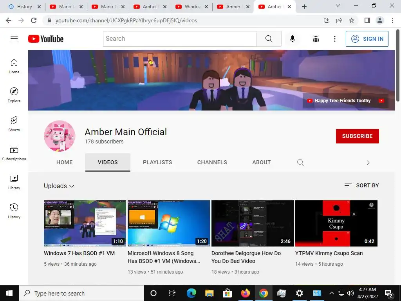This screenshot has width=401, height=301.
Task: Click the SIGN IN button
Action: [367, 39]
